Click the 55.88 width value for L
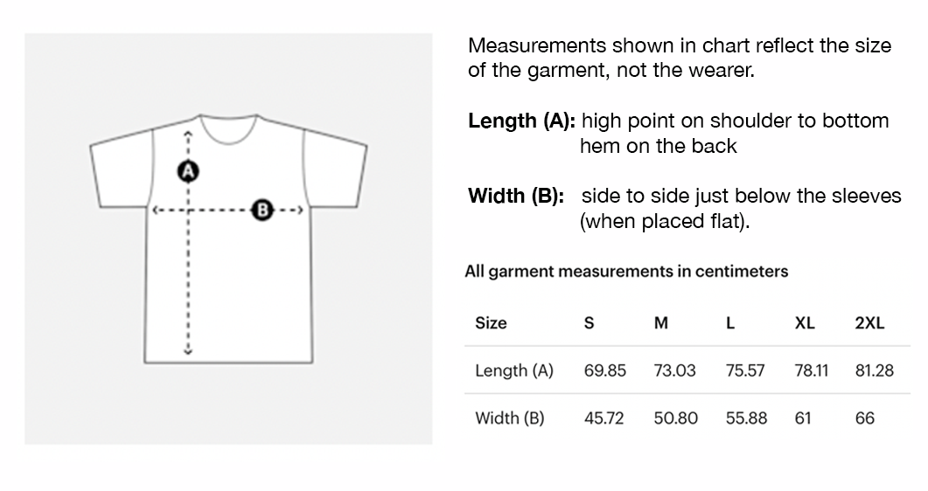The width and height of the screenshot is (928, 491). 746,418
